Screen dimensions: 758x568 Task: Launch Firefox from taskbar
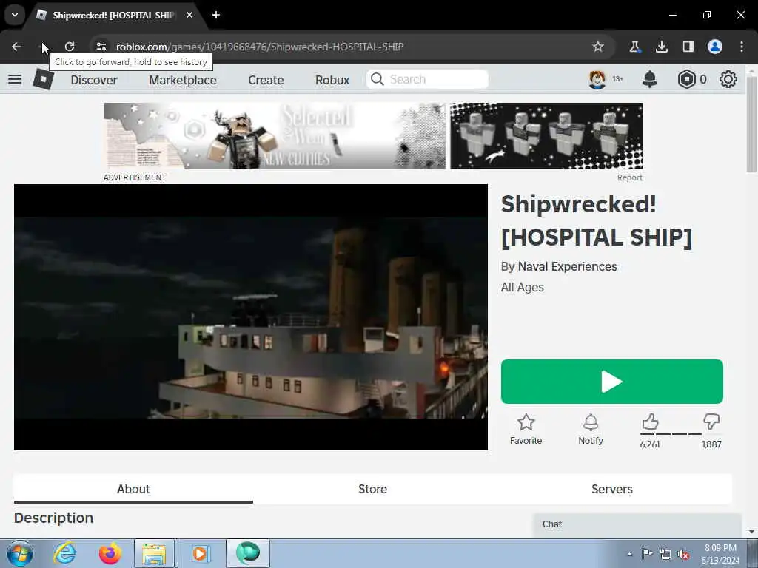tap(110, 553)
